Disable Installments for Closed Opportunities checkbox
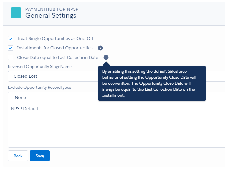 coord(11,48)
